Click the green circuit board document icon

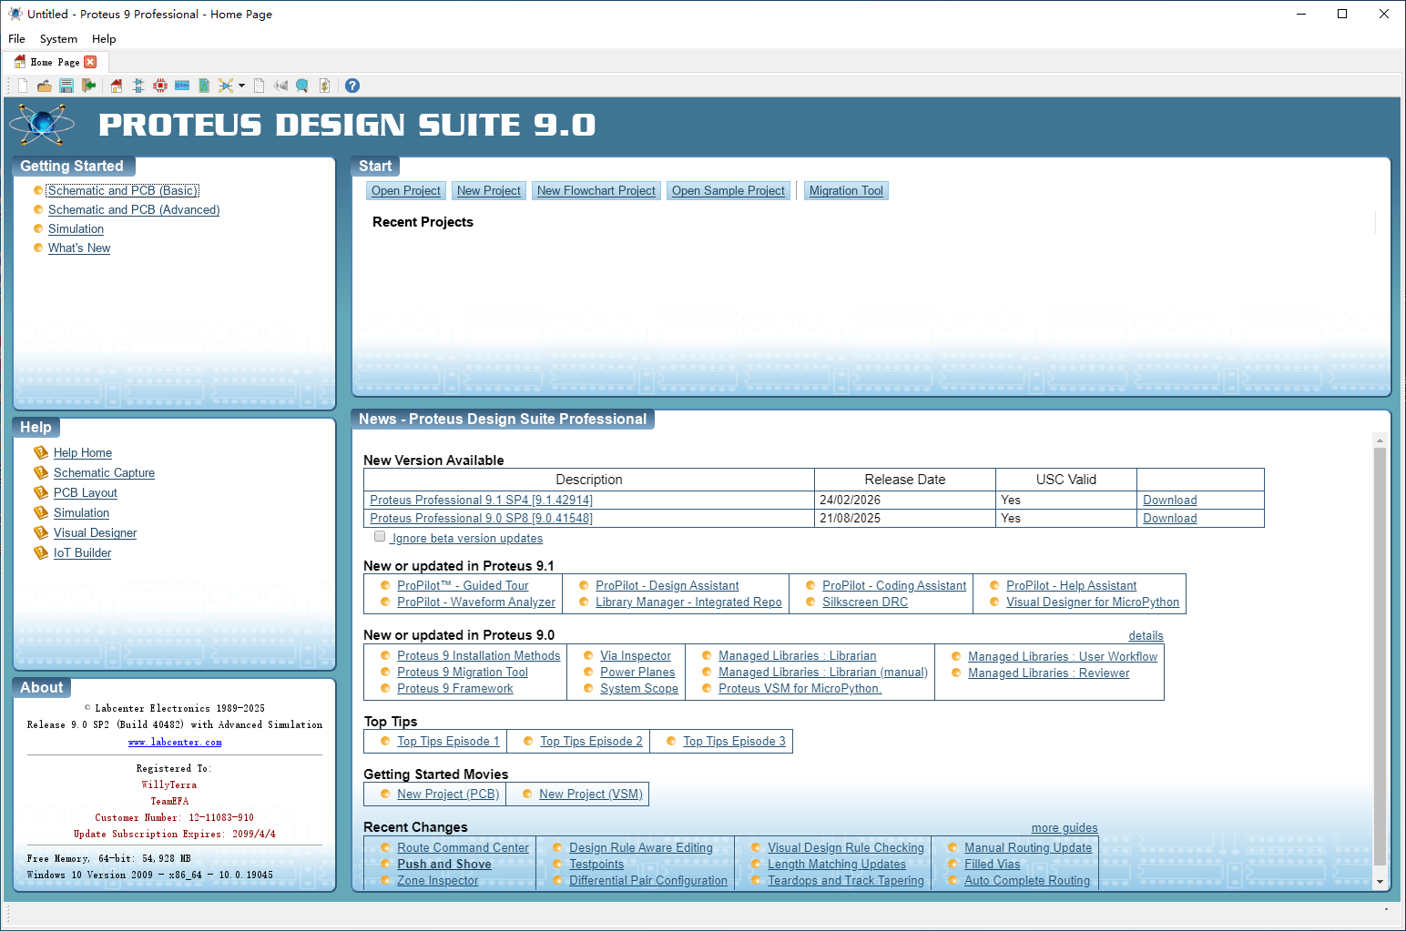click(x=204, y=86)
